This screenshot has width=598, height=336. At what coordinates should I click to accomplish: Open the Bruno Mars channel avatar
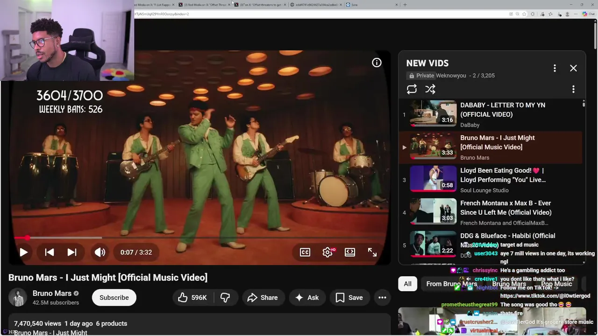click(18, 297)
